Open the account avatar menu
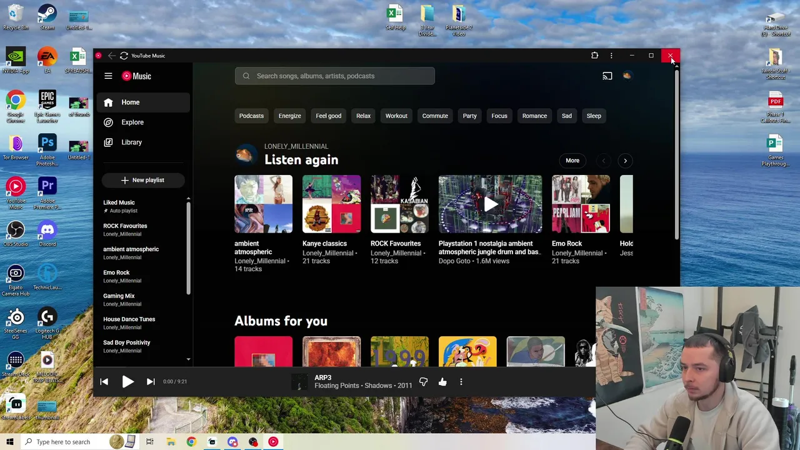Screen dimensions: 800x450 click(x=627, y=76)
